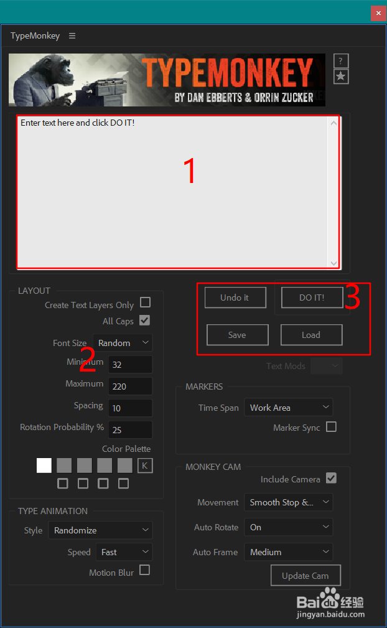Open the Speed Fast dropdown
The image size is (387, 628).
(x=124, y=552)
